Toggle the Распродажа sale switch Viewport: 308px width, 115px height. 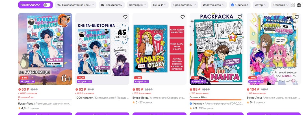(x=47, y=5)
